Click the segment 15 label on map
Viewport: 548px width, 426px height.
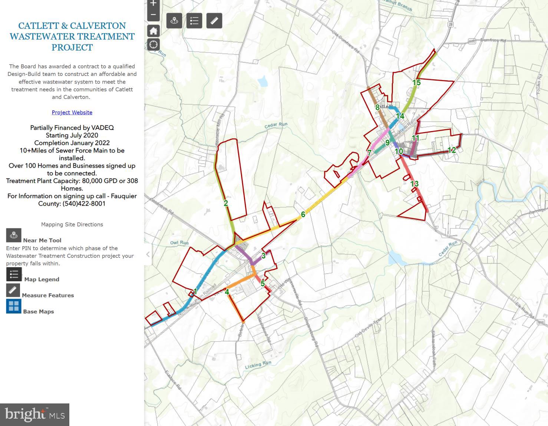click(x=416, y=83)
